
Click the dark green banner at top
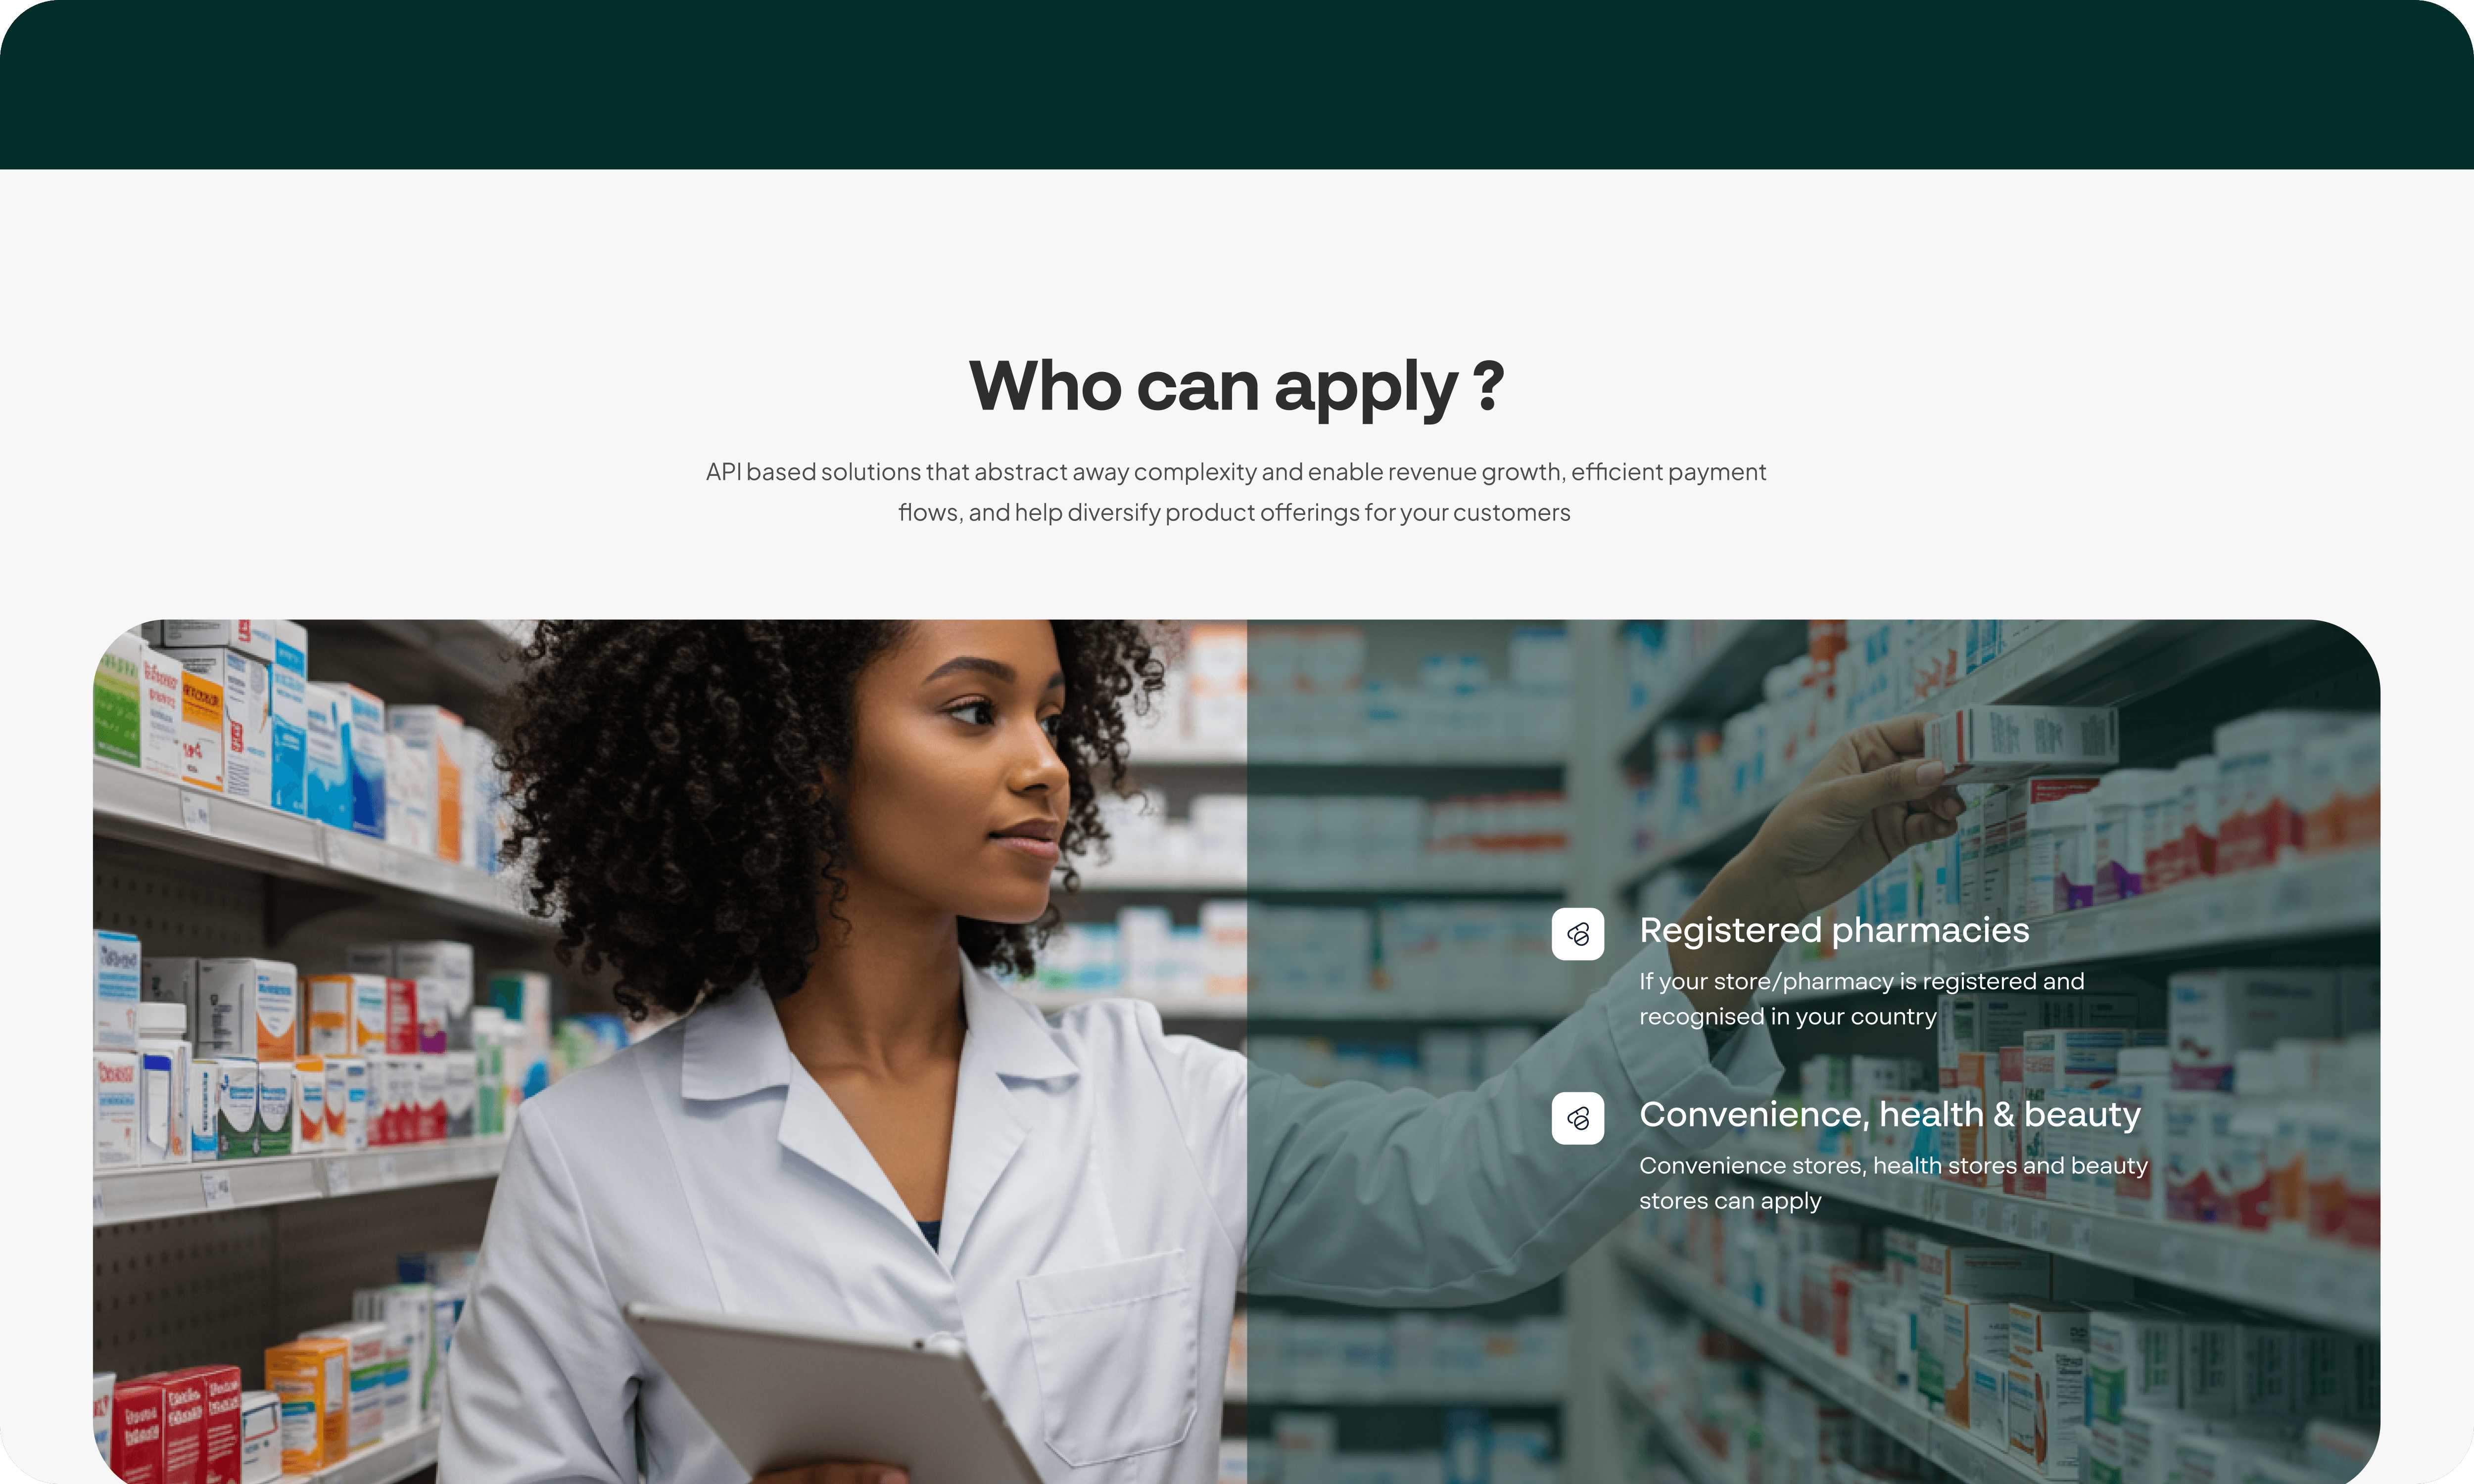click(1237, 84)
